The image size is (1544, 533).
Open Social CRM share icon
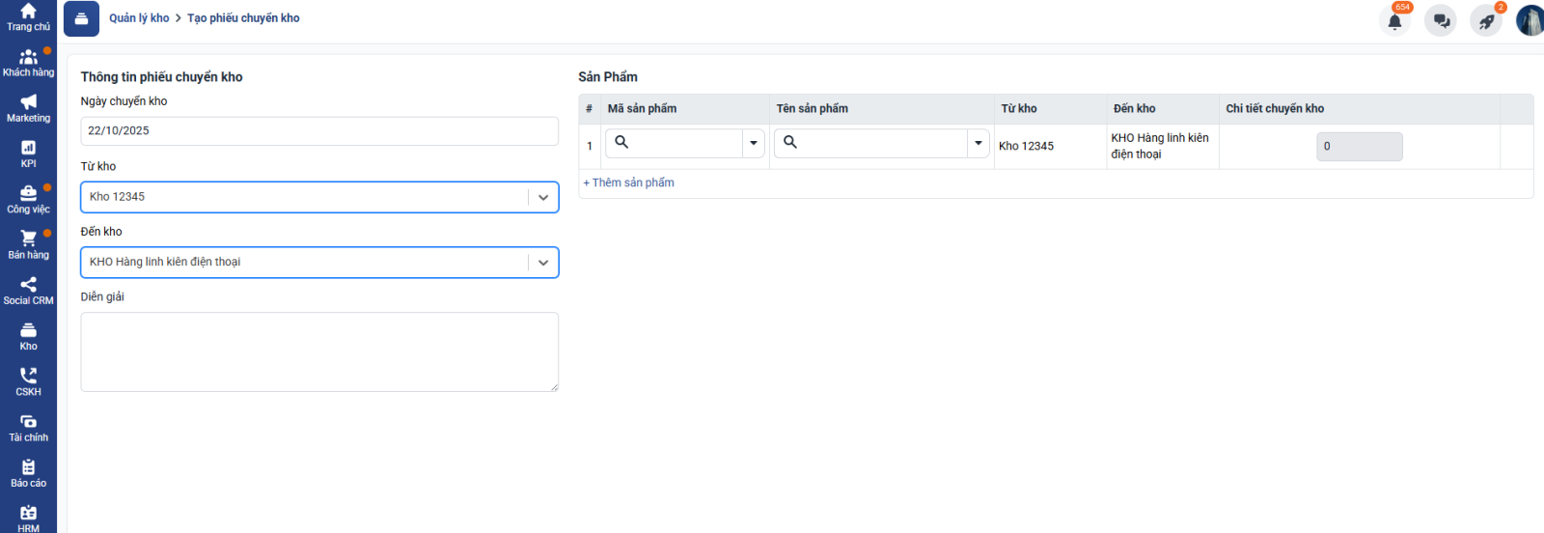coord(28,291)
